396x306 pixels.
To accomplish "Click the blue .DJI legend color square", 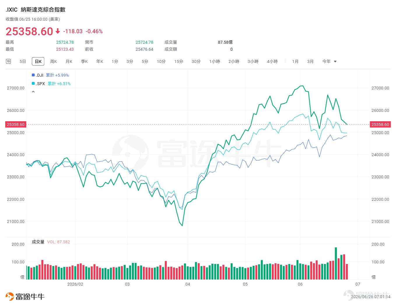I will pyautogui.click(x=33, y=75).
